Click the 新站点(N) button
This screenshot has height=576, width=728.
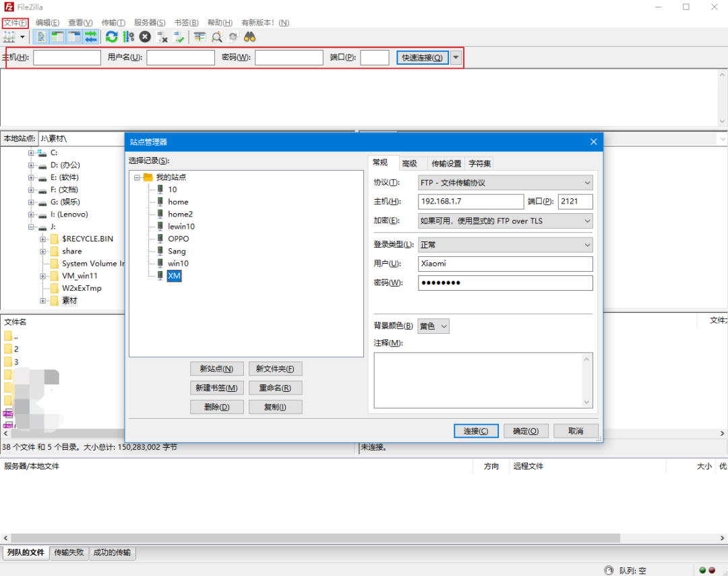click(217, 369)
